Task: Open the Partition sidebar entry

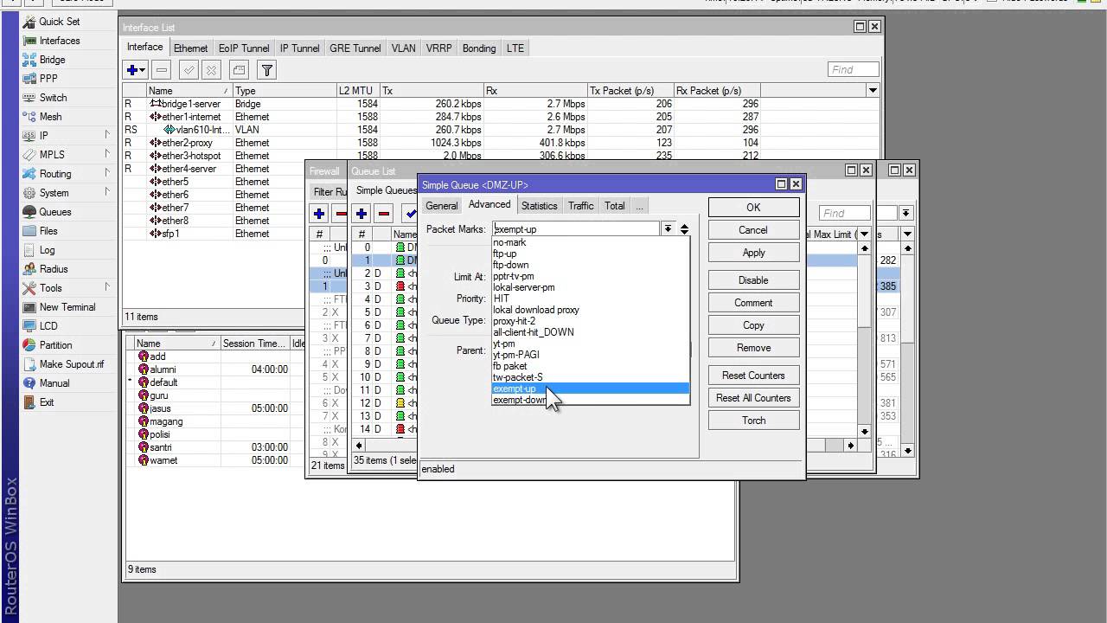Action: (x=55, y=345)
